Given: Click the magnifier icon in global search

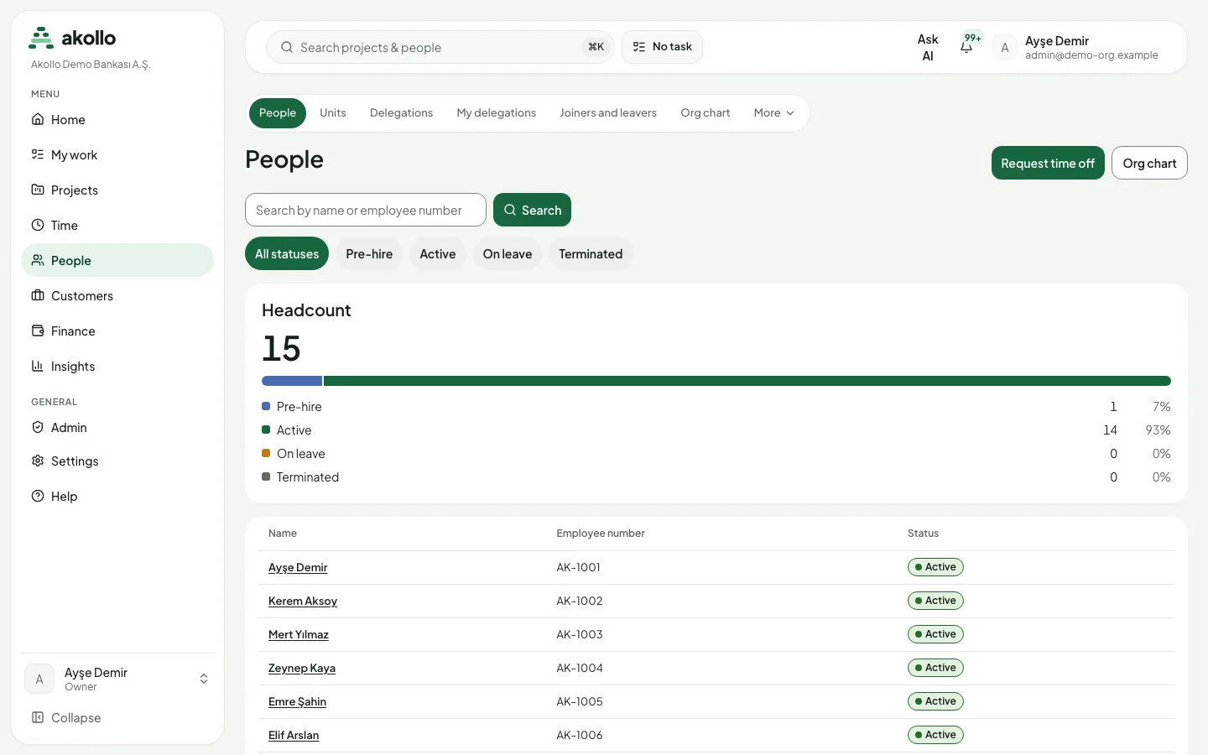Looking at the screenshot, I should 287,47.
